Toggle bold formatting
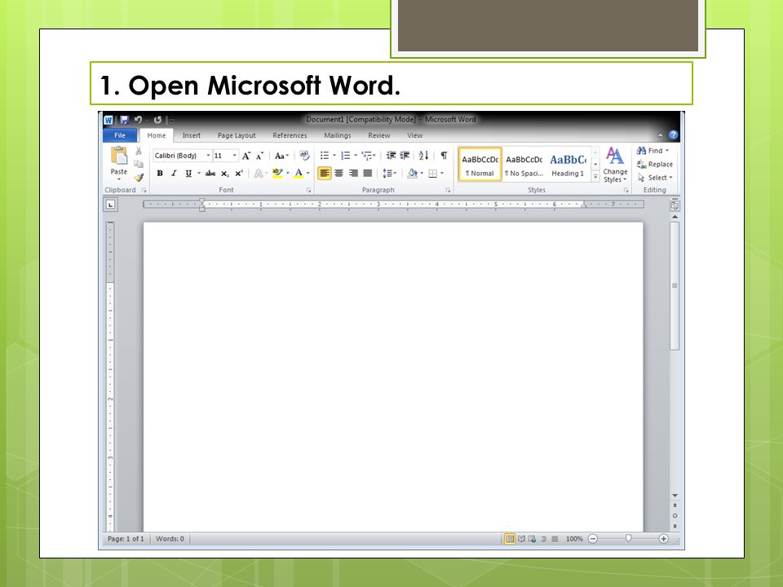 click(160, 173)
